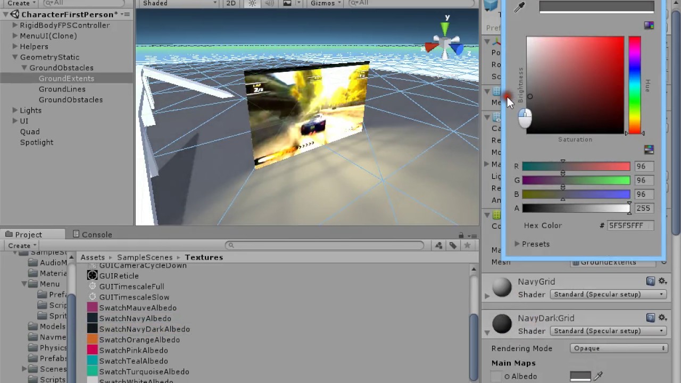The height and width of the screenshot is (383, 681).
Task: Click the favorites star icon in Project
Action: [467, 245]
